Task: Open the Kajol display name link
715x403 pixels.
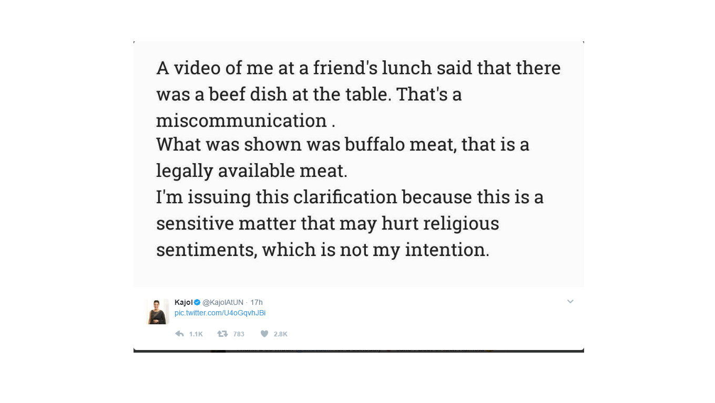Action: pos(183,302)
